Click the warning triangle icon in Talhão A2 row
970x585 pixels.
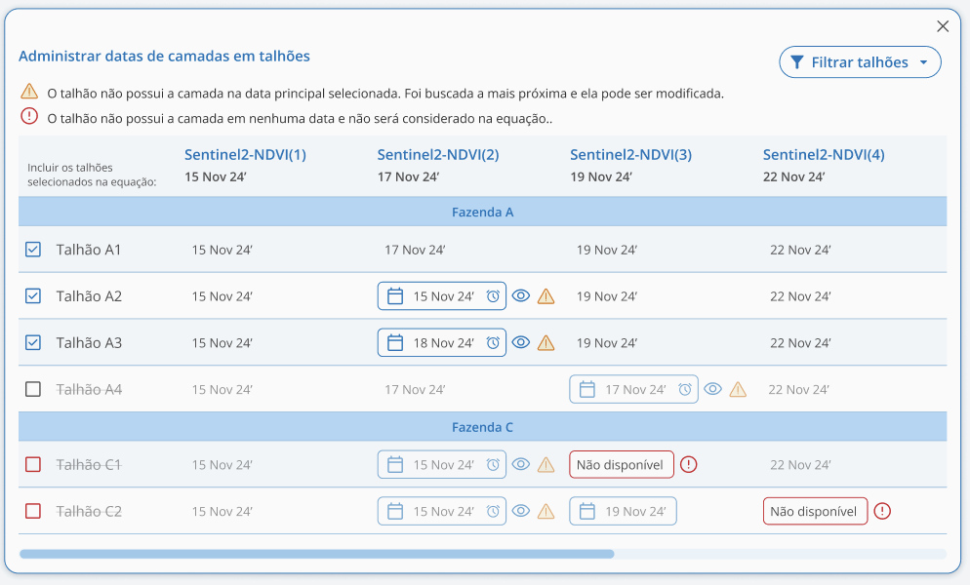pos(546,296)
